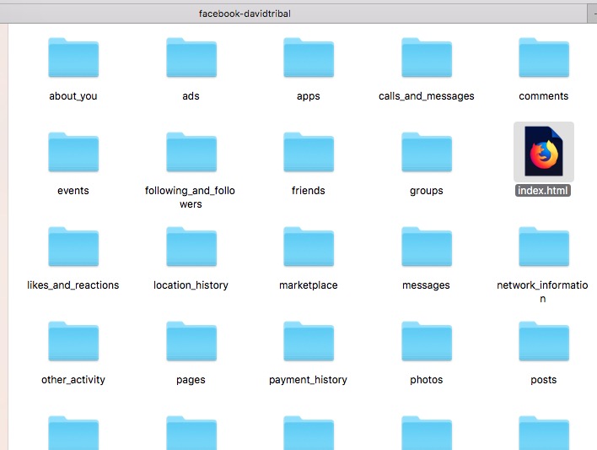This screenshot has height=450, width=597.
Task: Open the comments folder icon
Action: (x=544, y=57)
